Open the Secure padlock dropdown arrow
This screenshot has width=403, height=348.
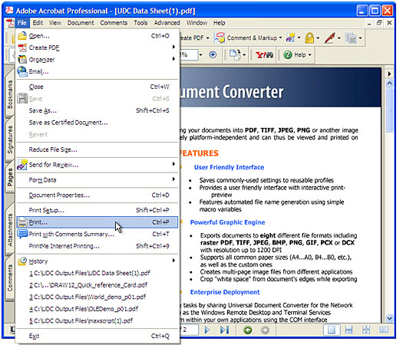click(x=318, y=38)
